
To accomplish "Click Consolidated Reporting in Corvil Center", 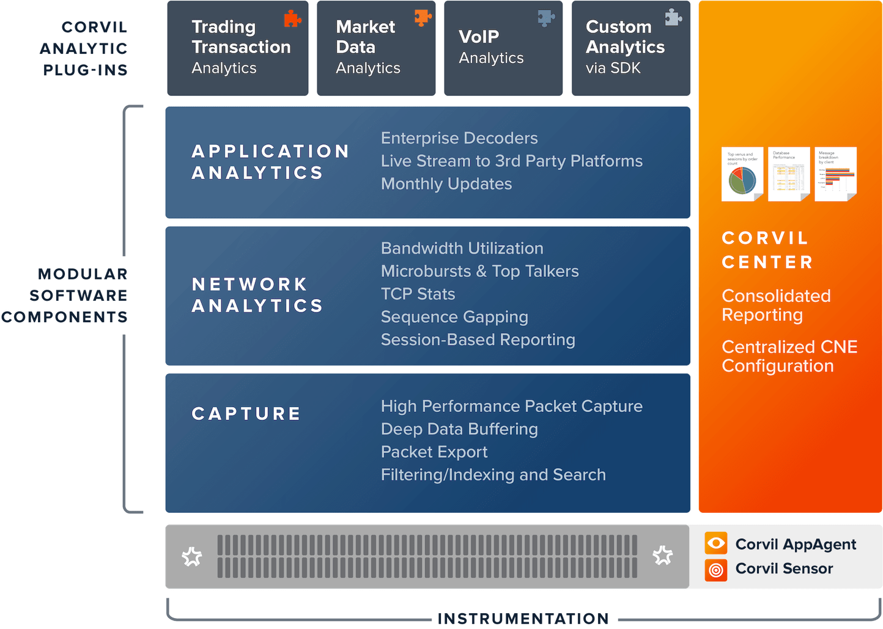I will click(776, 305).
